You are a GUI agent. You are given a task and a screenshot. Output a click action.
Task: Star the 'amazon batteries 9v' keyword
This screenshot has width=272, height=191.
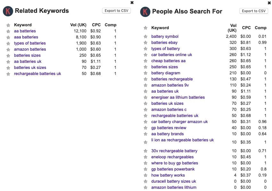click(146, 85)
